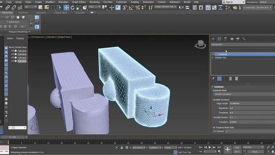Toggle Show End Result button
The image size is (275, 155).
(x=219, y=78)
